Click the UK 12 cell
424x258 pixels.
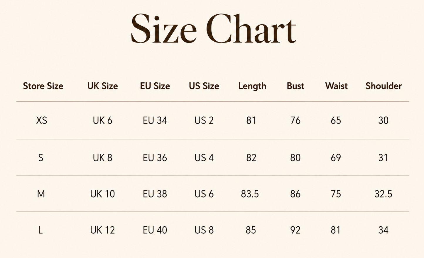[x=103, y=230]
